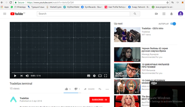Open the more actions ellipsis menu
The width and height of the screenshot is (185, 107).
click(x=107, y=89)
